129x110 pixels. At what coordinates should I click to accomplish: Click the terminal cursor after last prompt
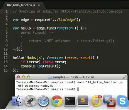(x=78, y=89)
